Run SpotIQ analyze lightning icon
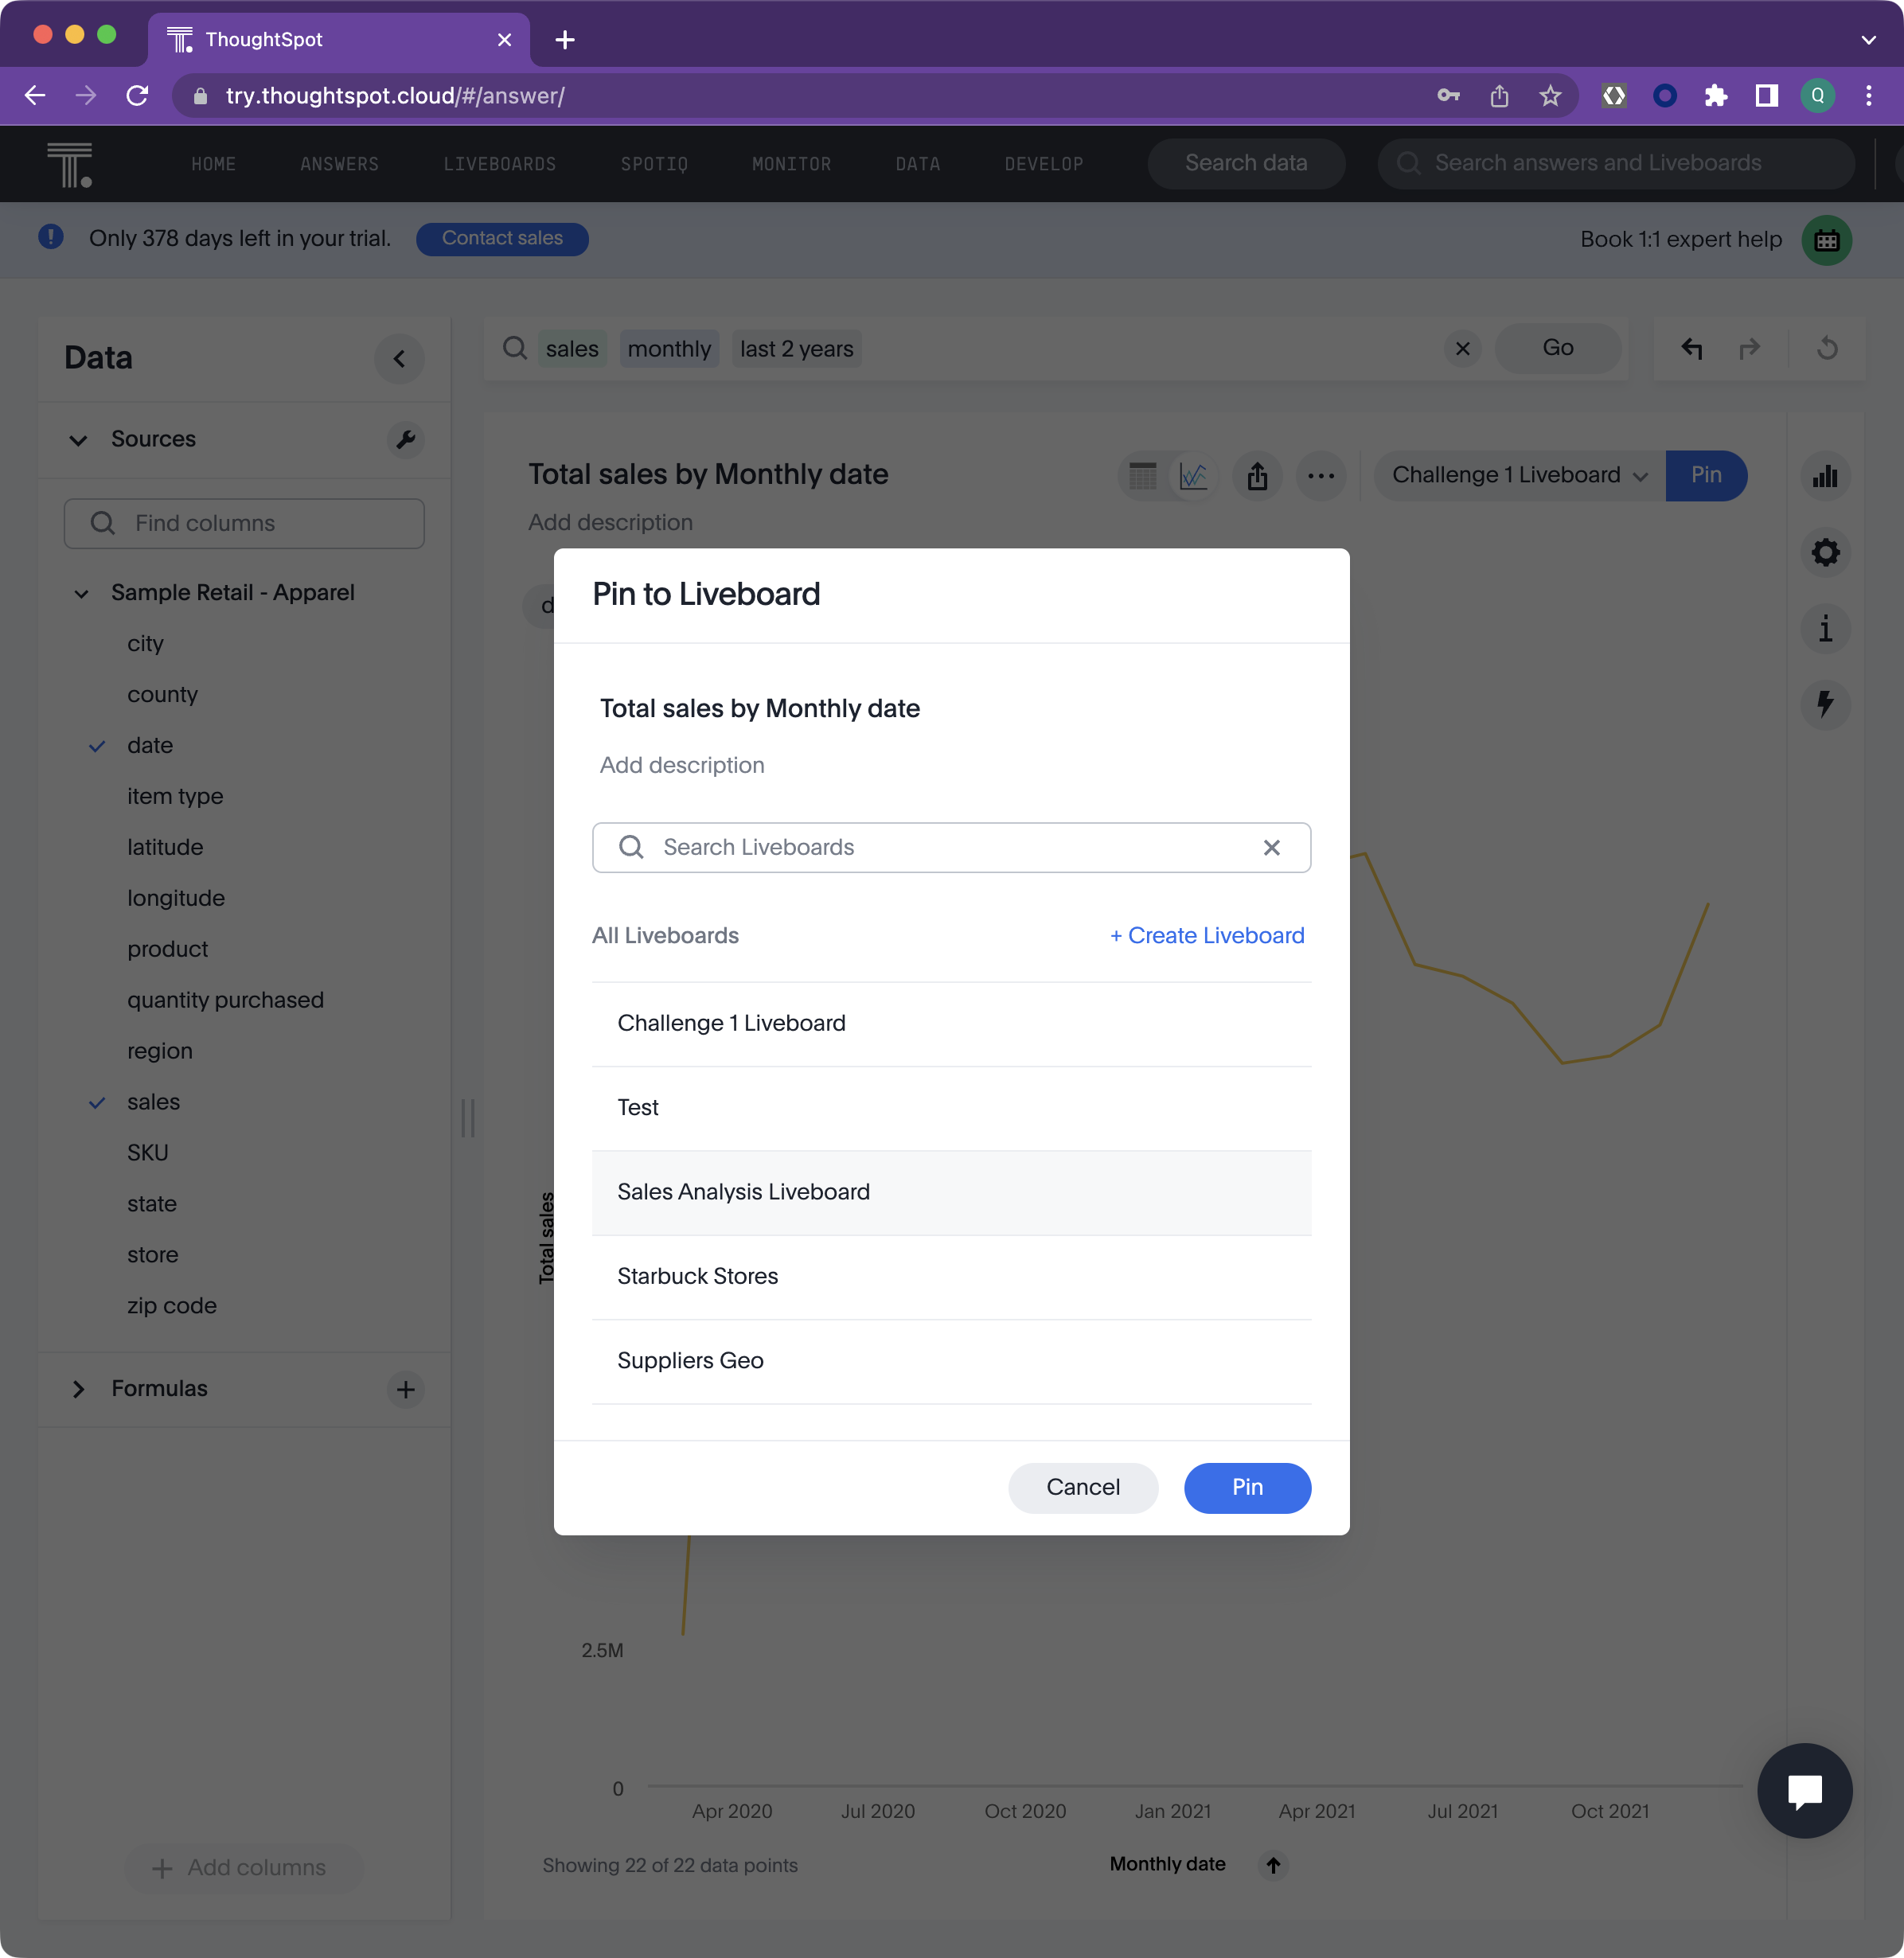 [x=1825, y=705]
